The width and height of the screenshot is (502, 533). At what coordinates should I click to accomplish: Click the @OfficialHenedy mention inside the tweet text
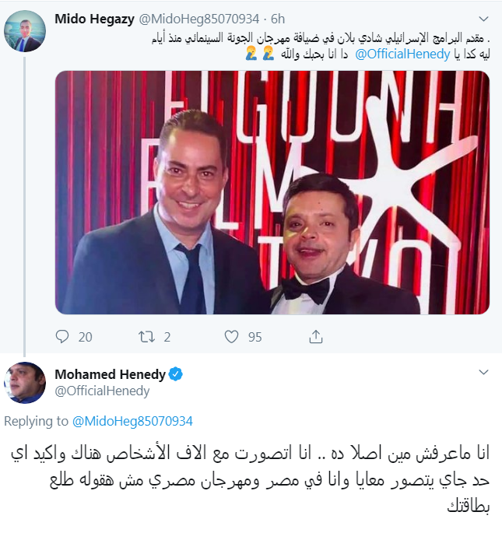[402, 54]
